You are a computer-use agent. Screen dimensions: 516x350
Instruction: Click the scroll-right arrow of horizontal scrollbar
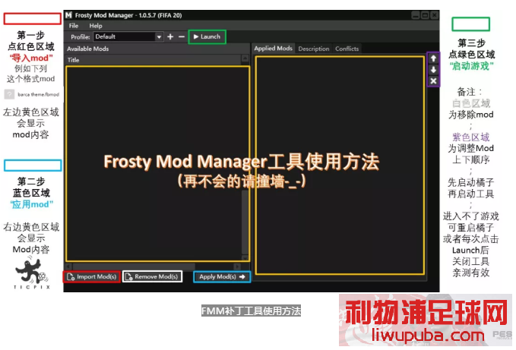237,266
